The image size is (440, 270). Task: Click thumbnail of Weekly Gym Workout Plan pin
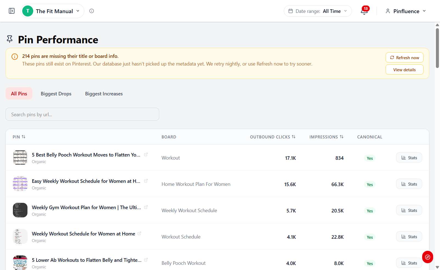coord(20,210)
